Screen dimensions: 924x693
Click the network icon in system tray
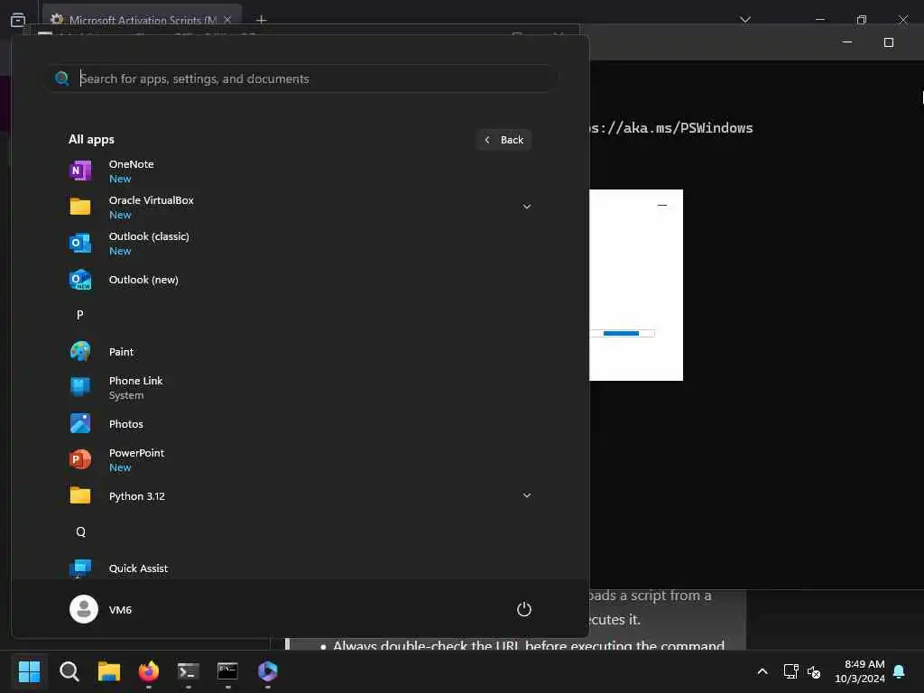click(790, 671)
